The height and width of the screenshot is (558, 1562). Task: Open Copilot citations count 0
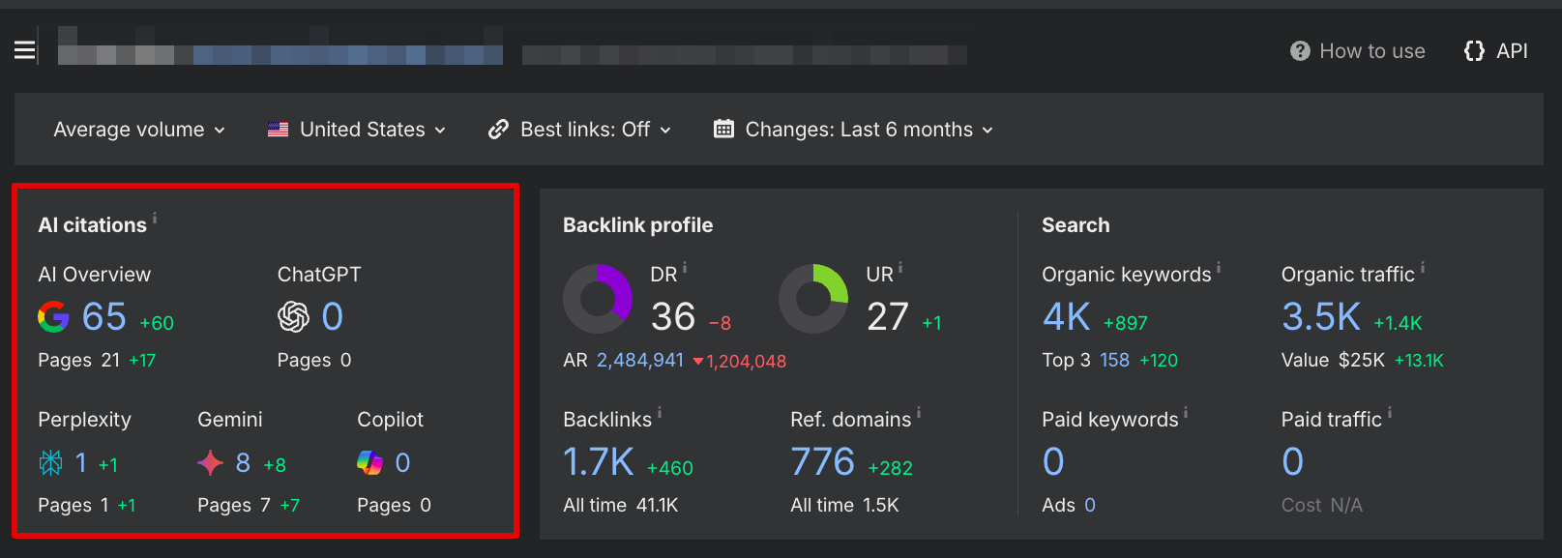click(x=402, y=463)
